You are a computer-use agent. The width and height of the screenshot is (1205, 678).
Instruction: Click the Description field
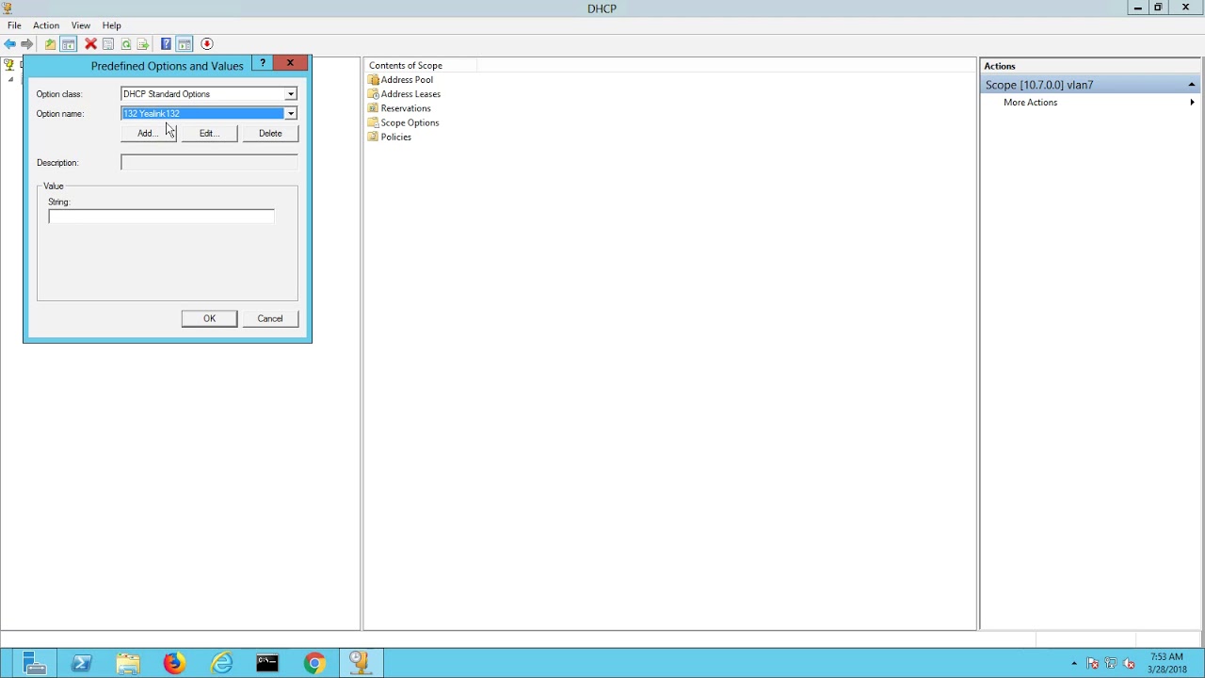(209, 163)
